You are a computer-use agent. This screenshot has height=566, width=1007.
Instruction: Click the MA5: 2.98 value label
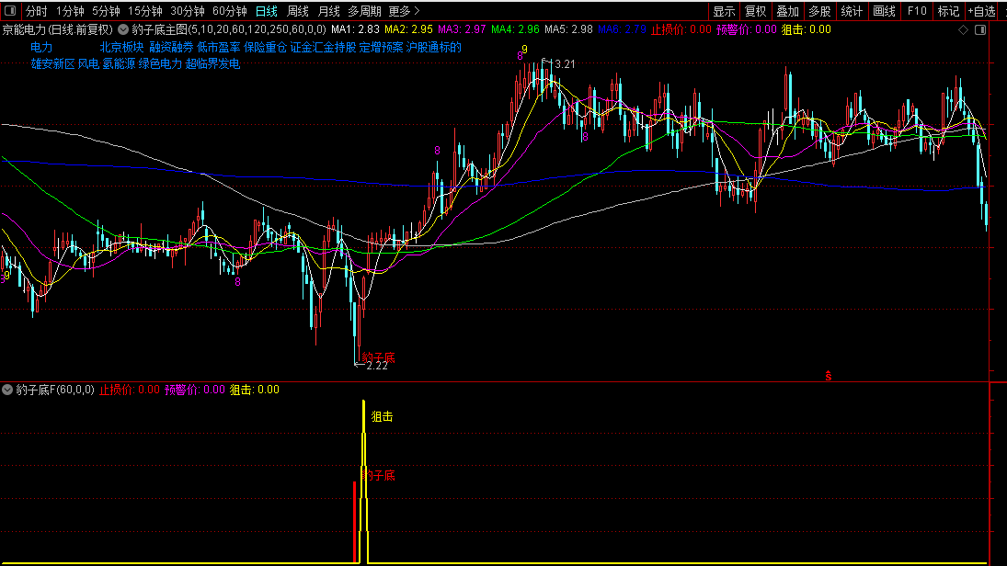tap(568, 29)
